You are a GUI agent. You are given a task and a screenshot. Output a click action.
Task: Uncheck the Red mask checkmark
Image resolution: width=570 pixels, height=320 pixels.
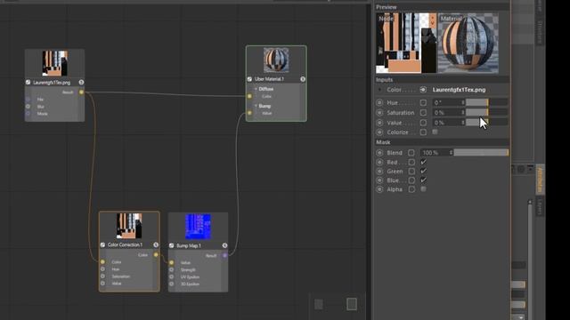pyautogui.click(x=424, y=162)
